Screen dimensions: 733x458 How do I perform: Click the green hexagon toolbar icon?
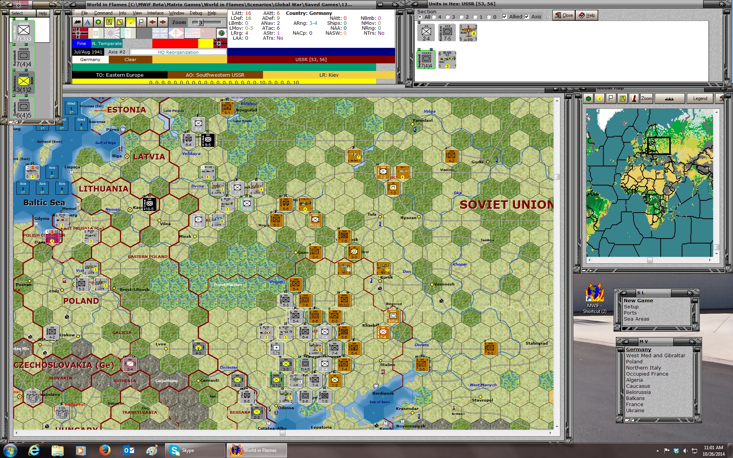click(98, 22)
